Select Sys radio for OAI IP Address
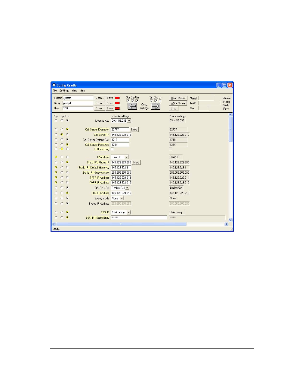This screenshot has width=287, height=371. pyautogui.click(x=56, y=193)
